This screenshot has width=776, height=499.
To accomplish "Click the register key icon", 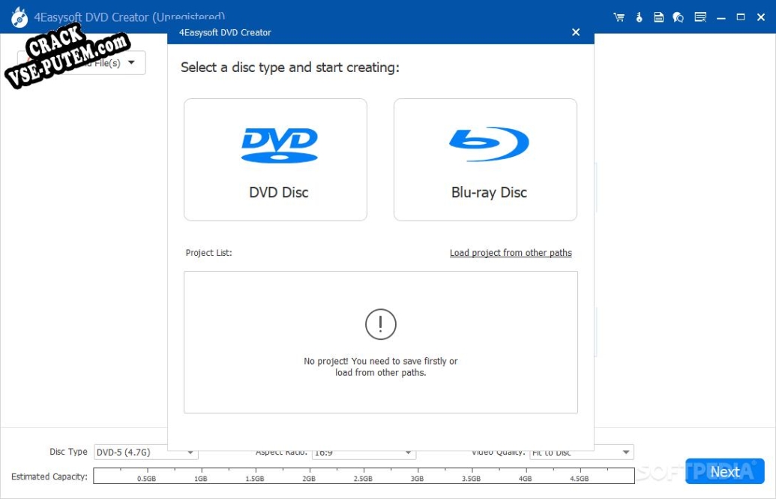I will 639,17.
